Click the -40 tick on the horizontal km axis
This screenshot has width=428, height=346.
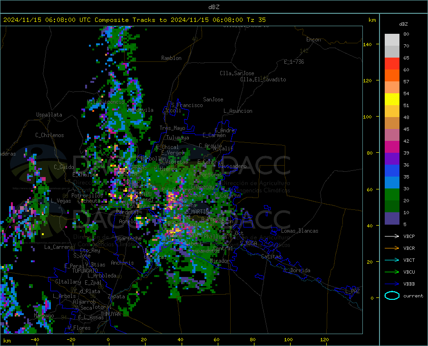[35, 339]
